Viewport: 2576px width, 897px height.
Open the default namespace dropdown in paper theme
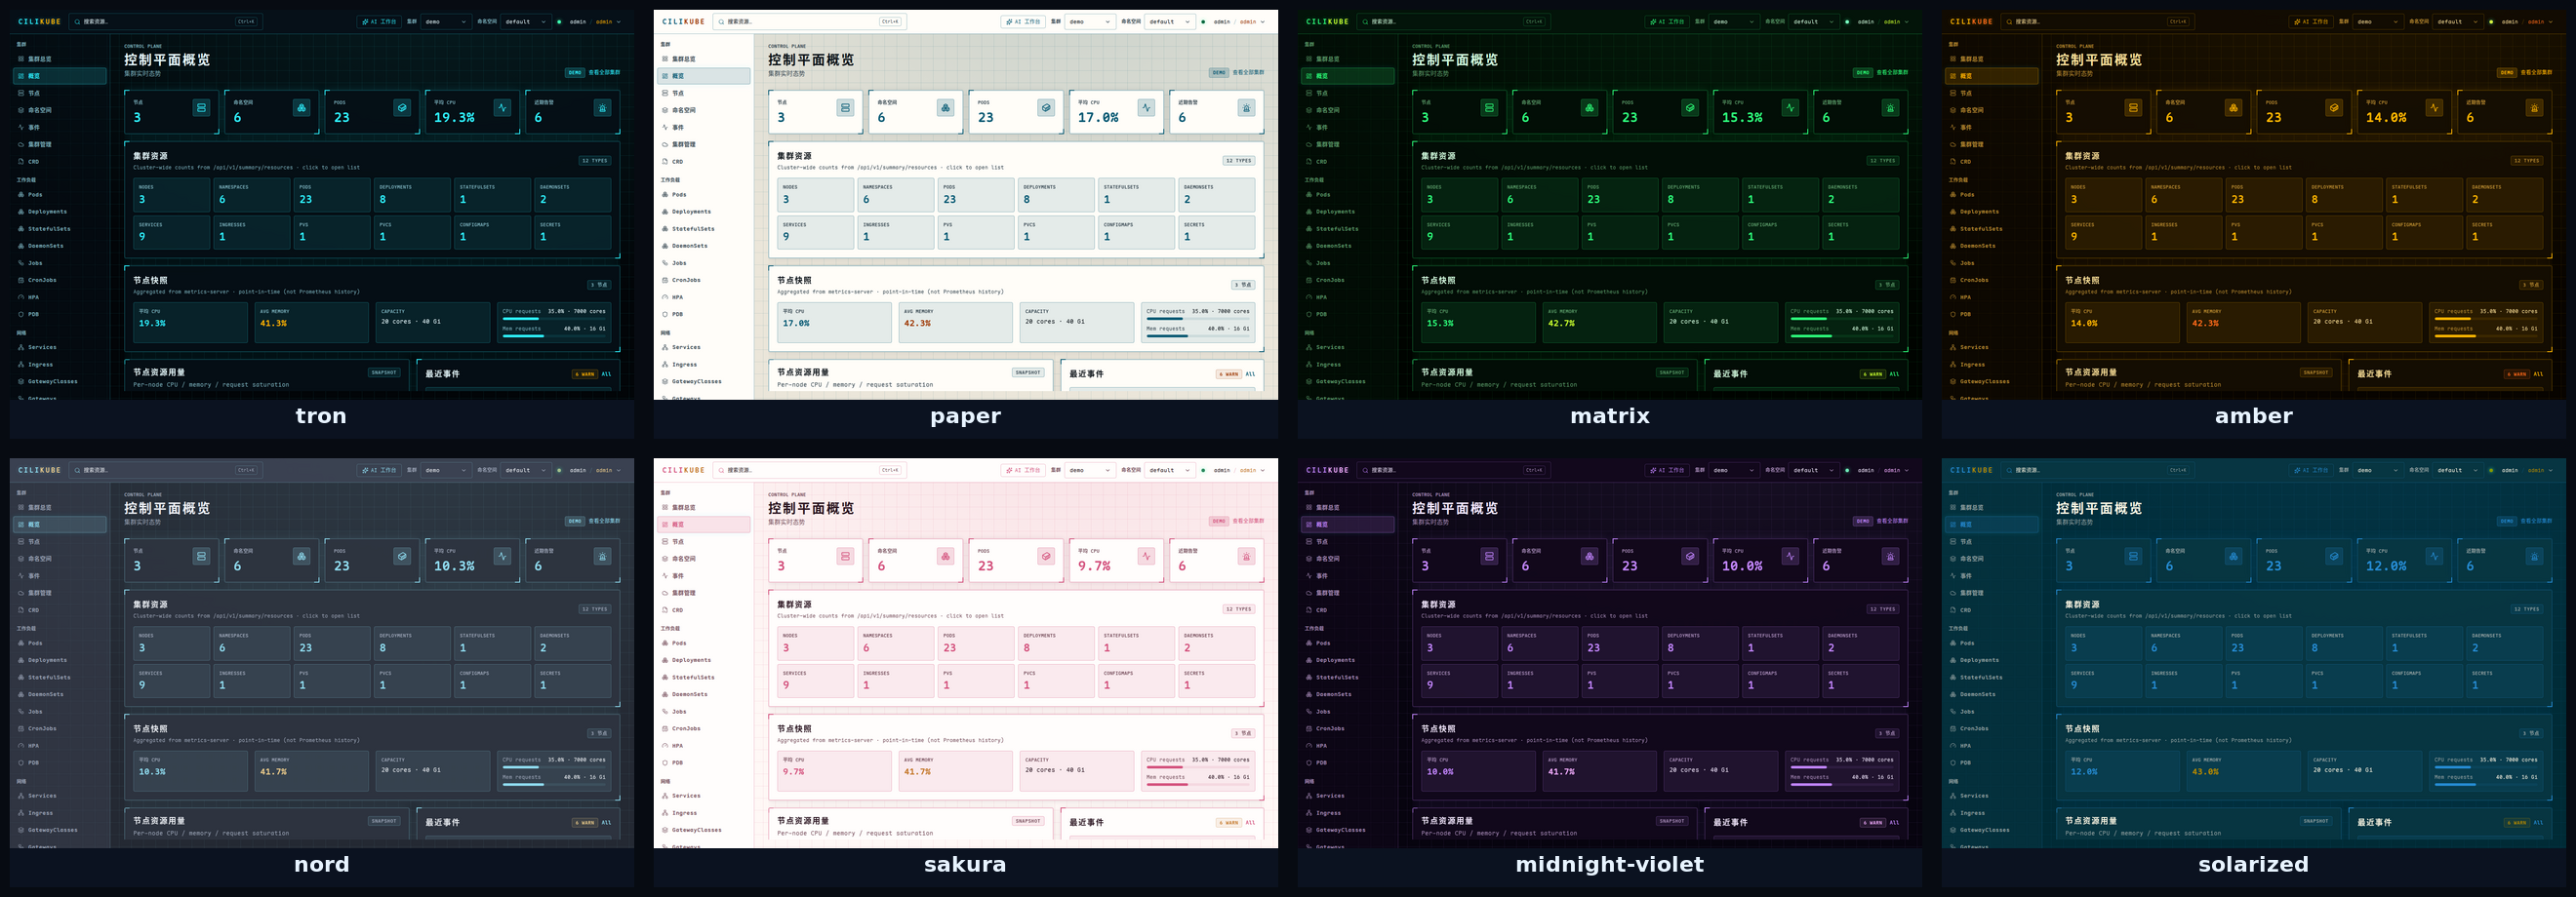point(1170,22)
